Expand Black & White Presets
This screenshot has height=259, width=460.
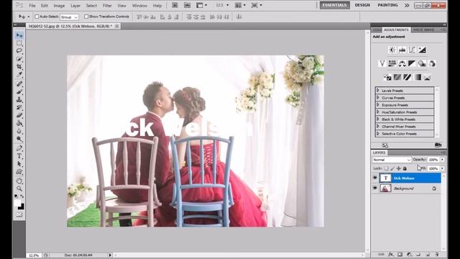[x=378, y=119]
